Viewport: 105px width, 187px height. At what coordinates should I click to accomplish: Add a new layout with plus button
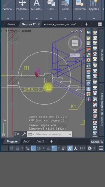coord(51,141)
